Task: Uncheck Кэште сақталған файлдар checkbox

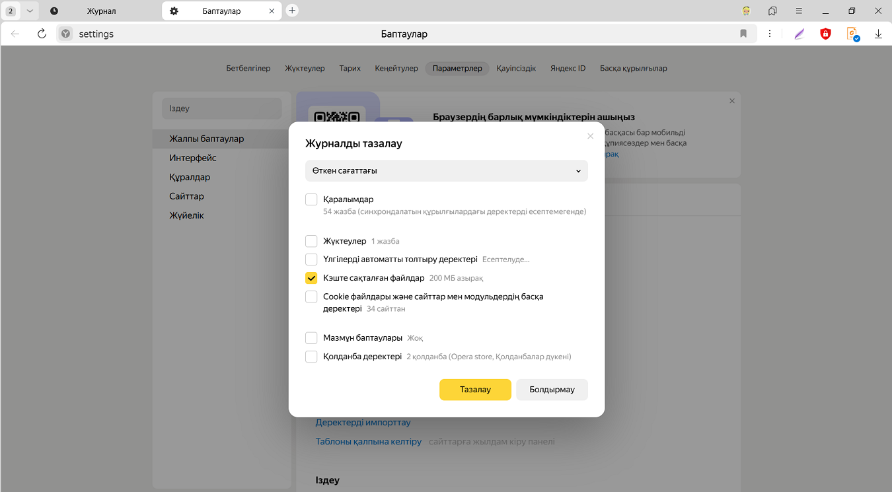Action: click(x=311, y=278)
